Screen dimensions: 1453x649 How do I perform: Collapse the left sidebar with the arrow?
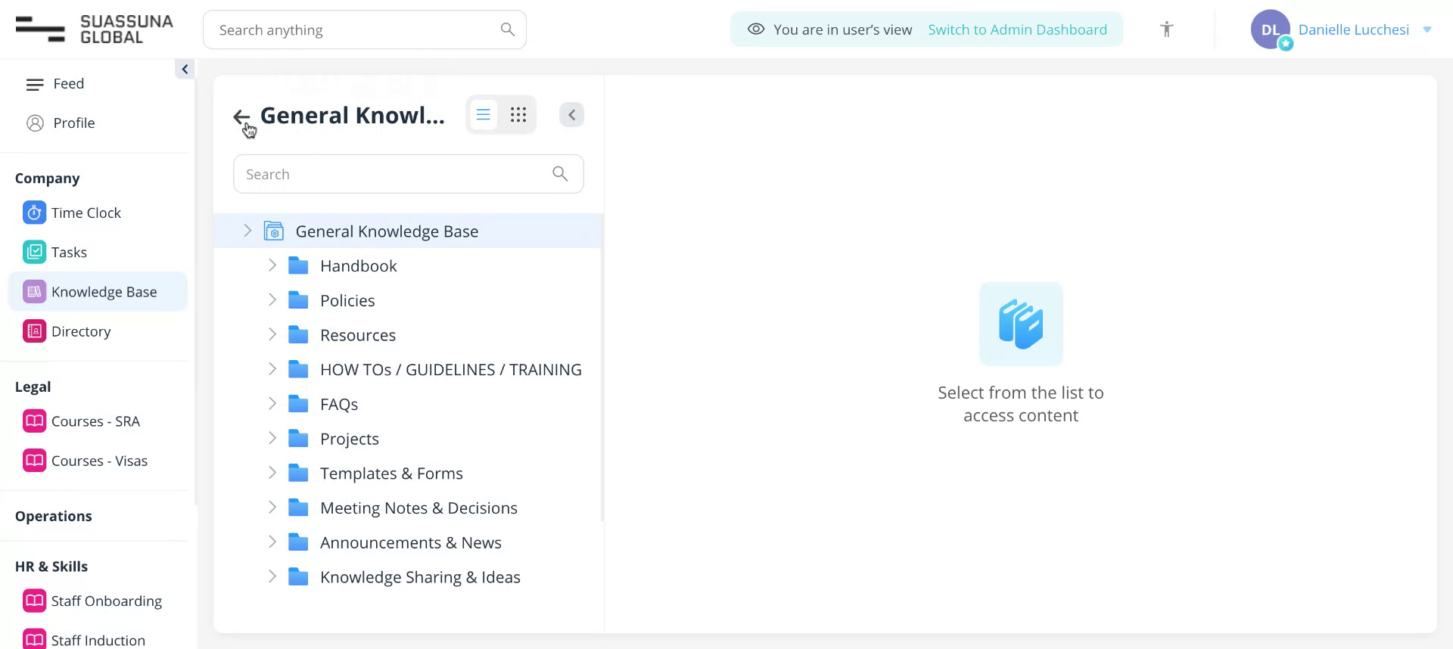pos(185,69)
